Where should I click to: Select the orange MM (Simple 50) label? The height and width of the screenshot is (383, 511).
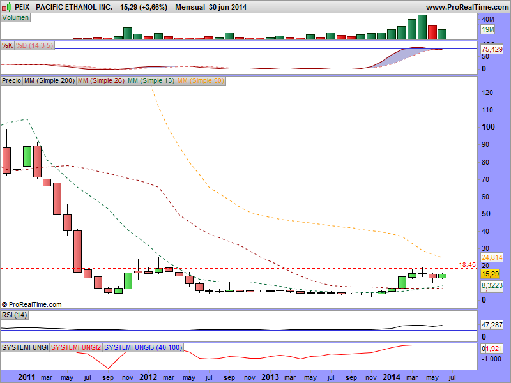pyautogui.click(x=201, y=80)
